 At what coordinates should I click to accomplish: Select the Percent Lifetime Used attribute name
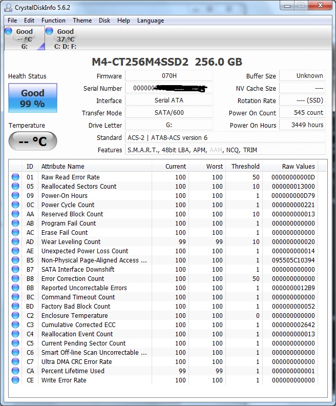[73, 371]
